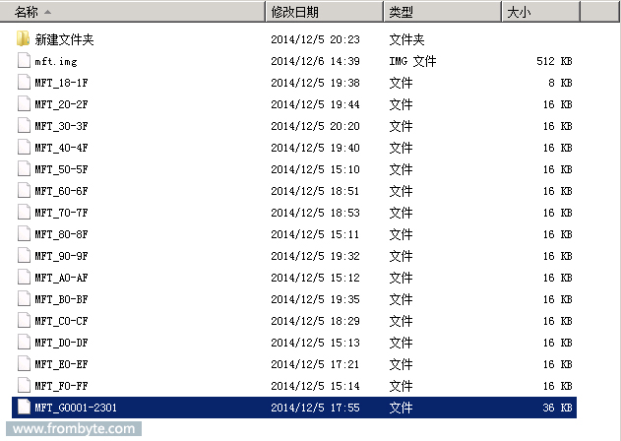Select the MFT_20-2F file icon

coord(24,104)
